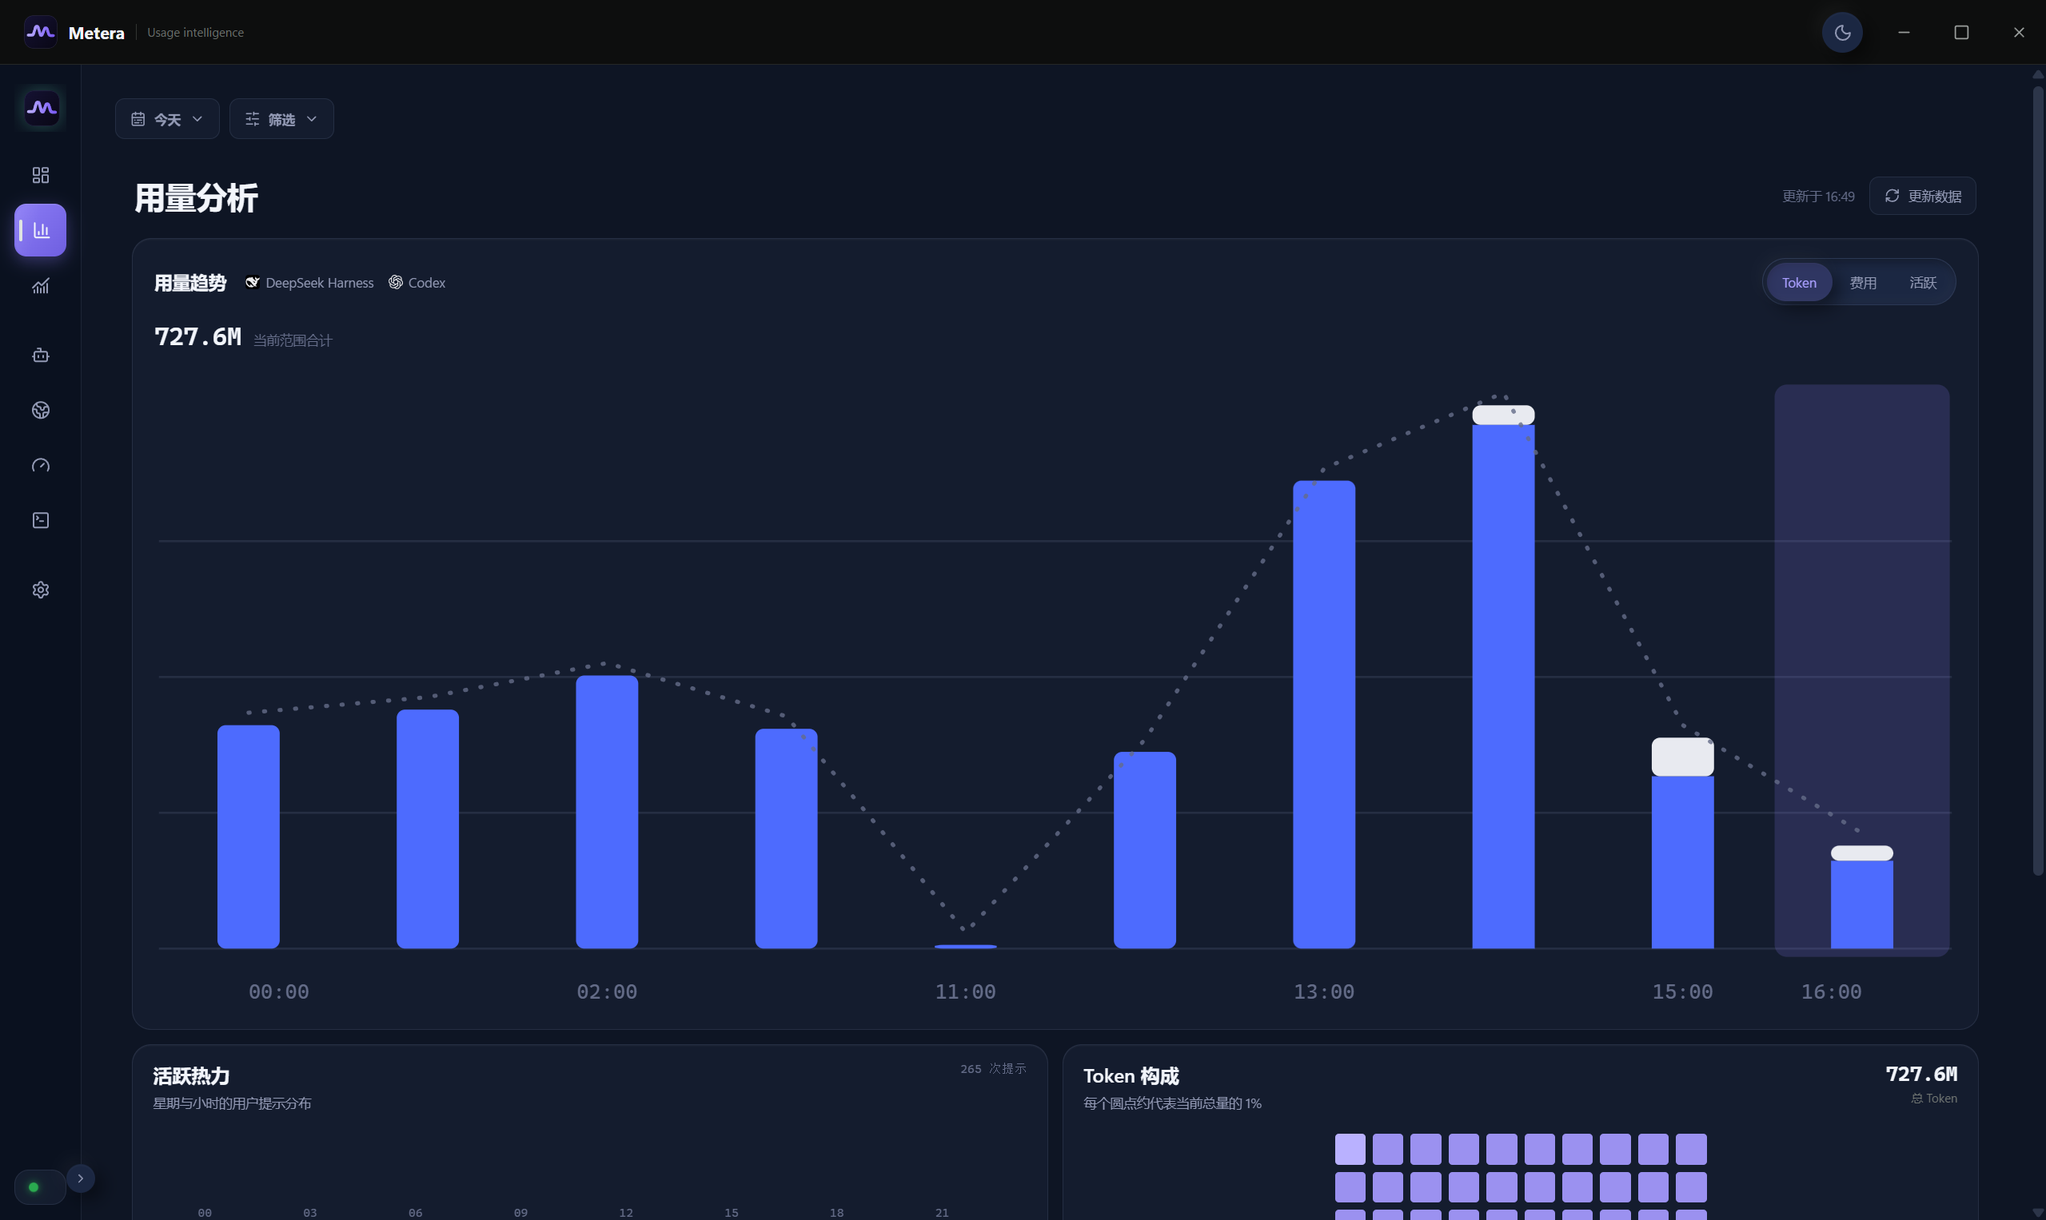
Task: Open the 筛选 filter dropdown
Action: point(281,119)
